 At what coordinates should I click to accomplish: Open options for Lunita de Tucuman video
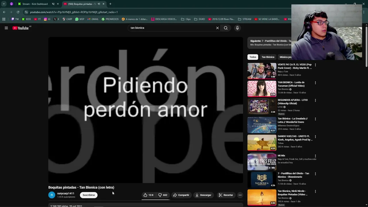(315, 83)
